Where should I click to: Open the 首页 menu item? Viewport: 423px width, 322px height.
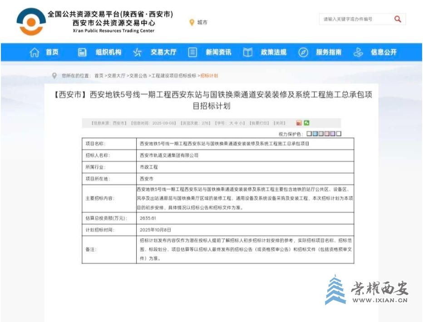(52, 52)
